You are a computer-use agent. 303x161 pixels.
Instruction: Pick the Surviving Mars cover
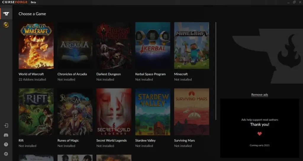(191, 112)
